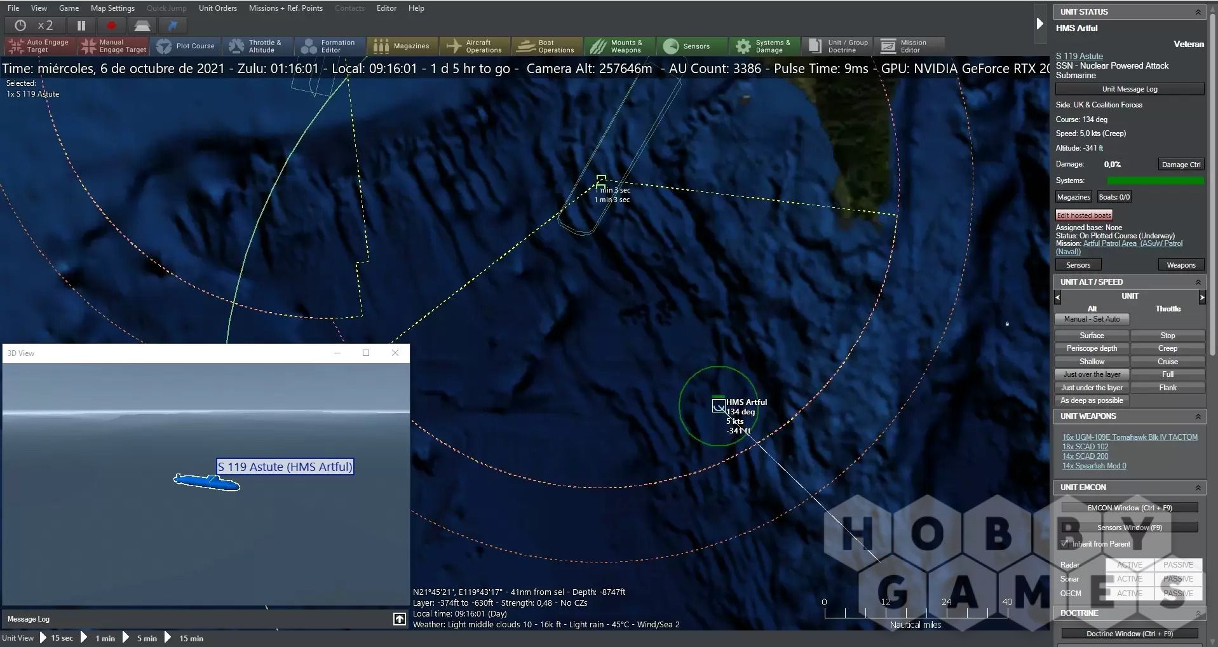Click the previous unit left arrow

1057,297
